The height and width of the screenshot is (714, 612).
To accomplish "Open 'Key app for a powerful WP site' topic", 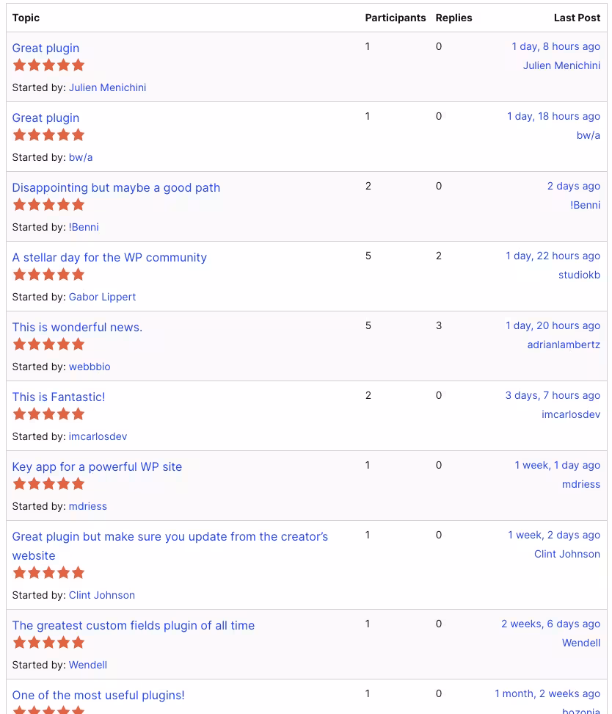I will point(97,466).
